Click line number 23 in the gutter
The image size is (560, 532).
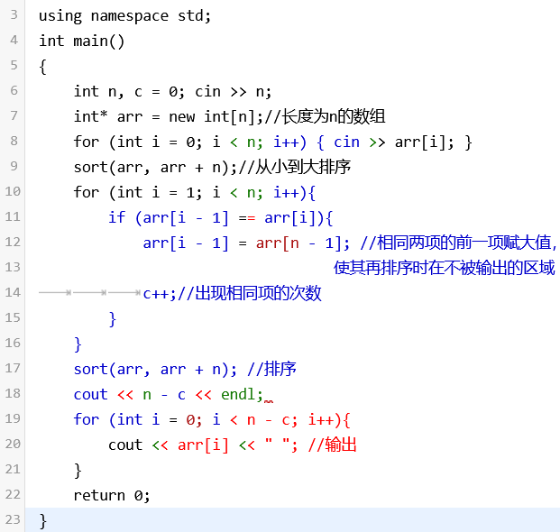pyautogui.click(x=13, y=520)
